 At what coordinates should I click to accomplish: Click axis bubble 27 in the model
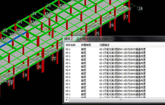click(x=126, y=17)
